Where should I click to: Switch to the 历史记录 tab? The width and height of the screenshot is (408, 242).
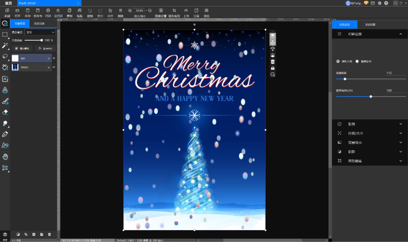pyautogui.click(x=39, y=24)
